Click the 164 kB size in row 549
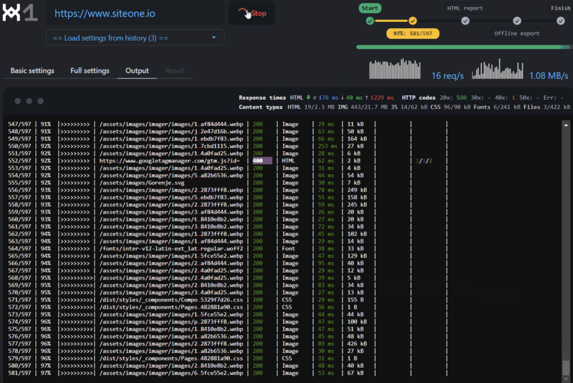 (357, 139)
